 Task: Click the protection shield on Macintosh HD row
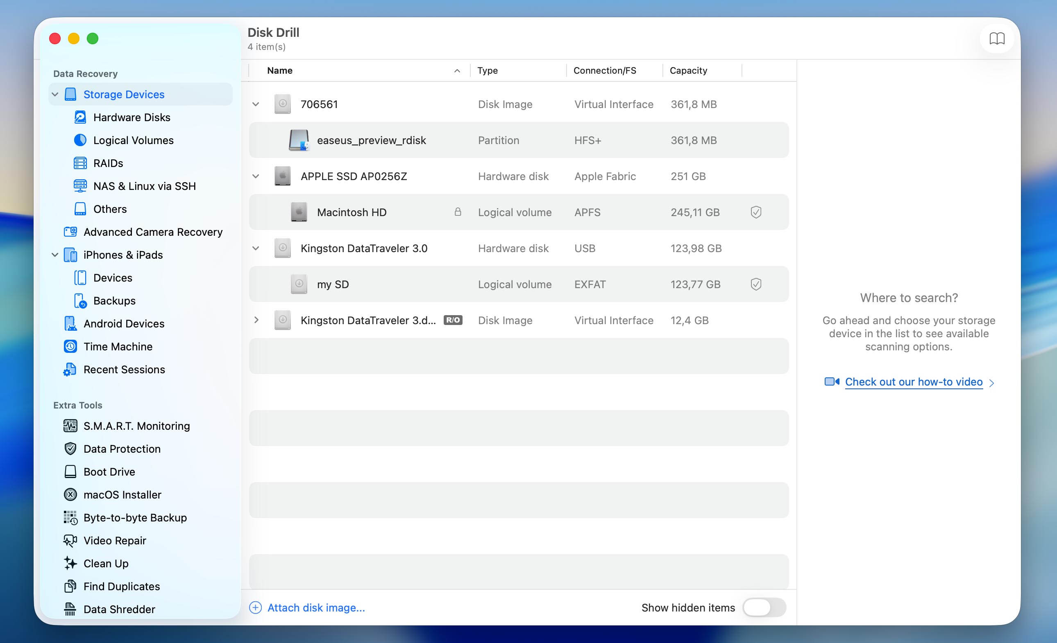(x=756, y=212)
